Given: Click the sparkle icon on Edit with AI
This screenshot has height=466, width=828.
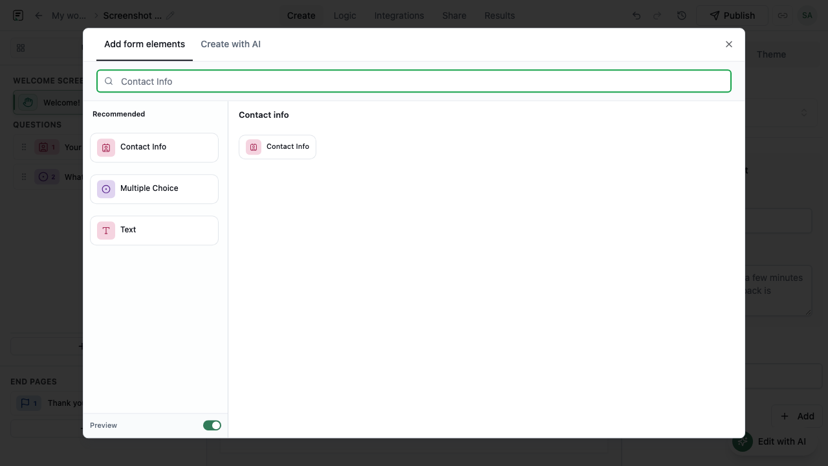Looking at the screenshot, I should pos(743,441).
